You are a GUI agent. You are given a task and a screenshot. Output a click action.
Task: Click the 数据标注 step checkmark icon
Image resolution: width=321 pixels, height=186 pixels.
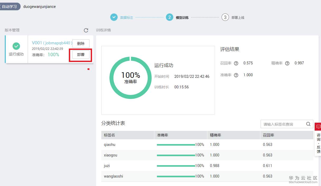pyautogui.click(x=114, y=17)
